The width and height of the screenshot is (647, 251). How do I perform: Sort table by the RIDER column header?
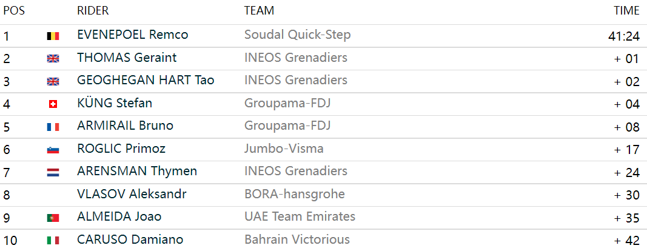(x=93, y=11)
